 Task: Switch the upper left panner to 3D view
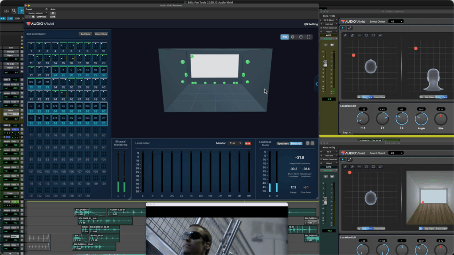click(x=360, y=97)
